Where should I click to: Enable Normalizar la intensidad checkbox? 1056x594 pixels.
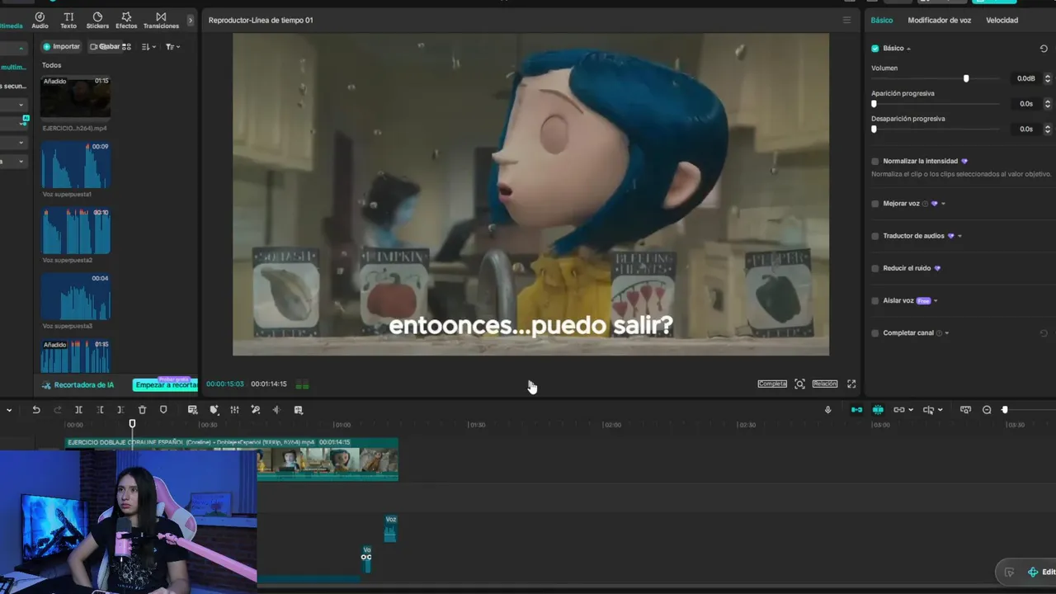(x=875, y=162)
